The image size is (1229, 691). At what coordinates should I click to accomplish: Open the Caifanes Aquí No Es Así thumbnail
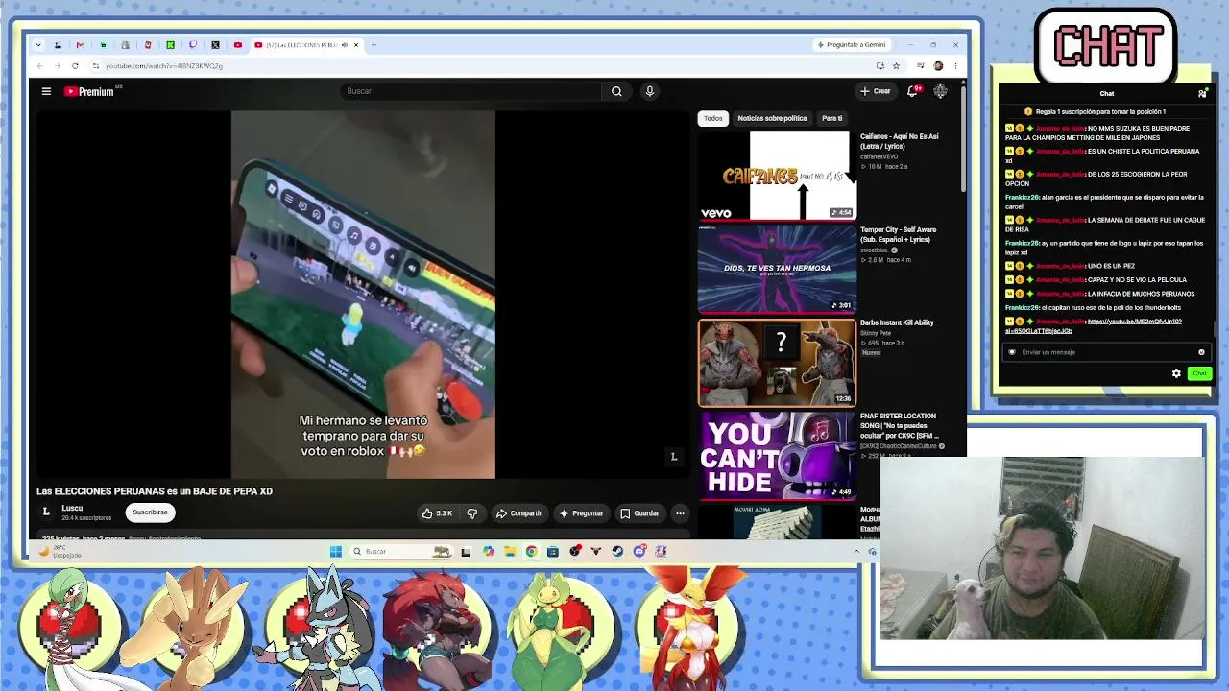tap(777, 176)
